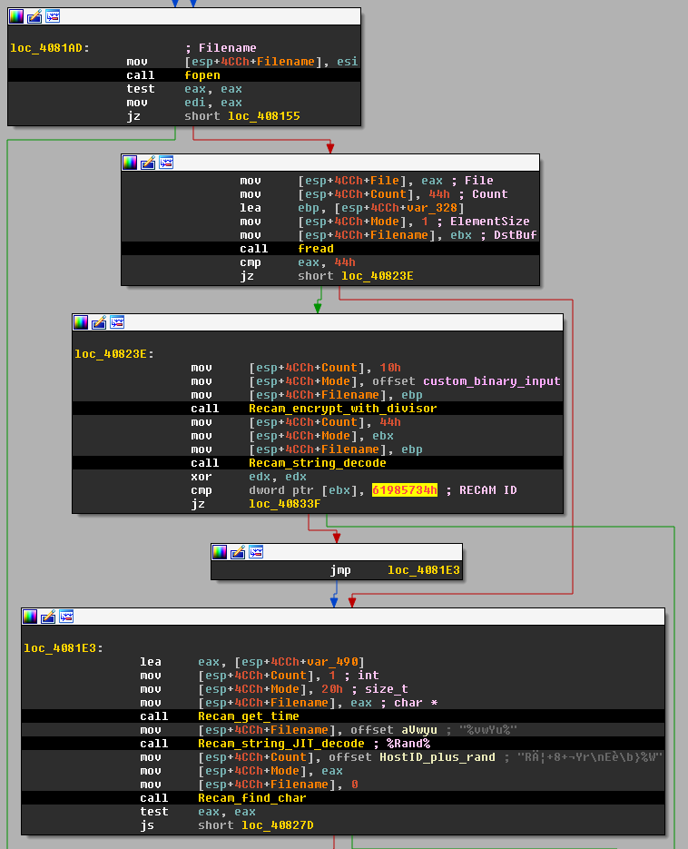Click the custom_binary_input offset reference
Screen dimensions: 688x849
pyautogui.click(x=491, y=381)
